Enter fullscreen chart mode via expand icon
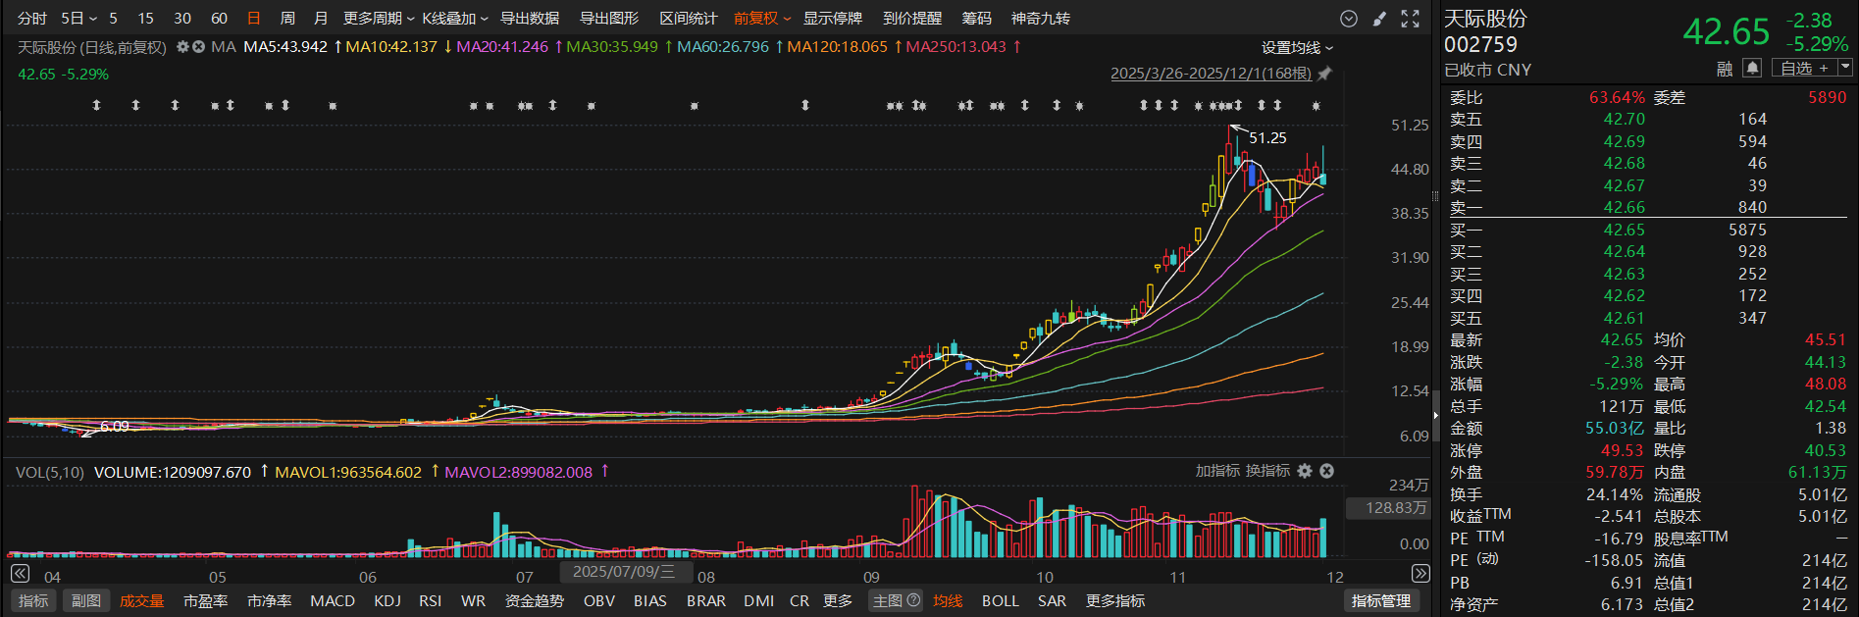Screen dimensions: 1859x617 coord(1410,19)
